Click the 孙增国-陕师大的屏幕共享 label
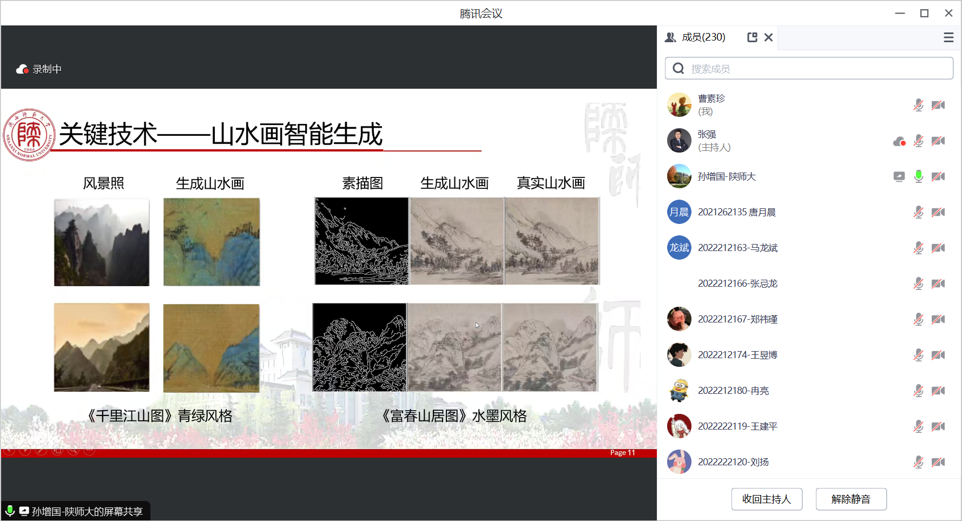Viewport: 962px width, 521px height. point(87,512)
